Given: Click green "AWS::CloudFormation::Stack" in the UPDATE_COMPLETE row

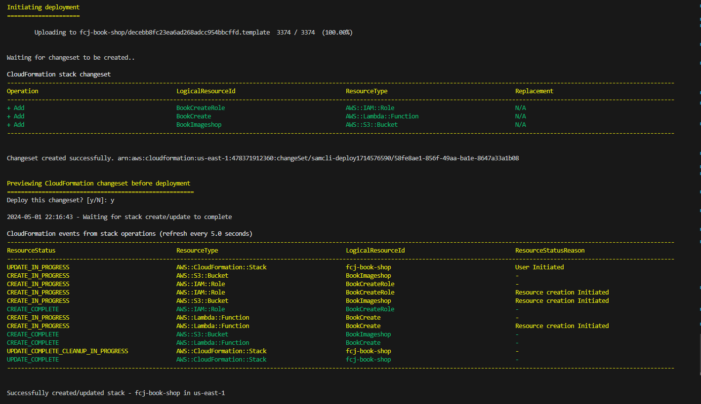Looking at the screenshot, I should pyautogui.click(x=221, y=360).
